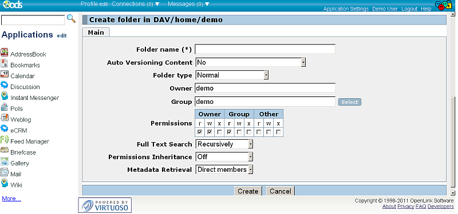Focus the Folder name input field
The width and height of the screenshot is (458, 214).
[x=265, y=49]
